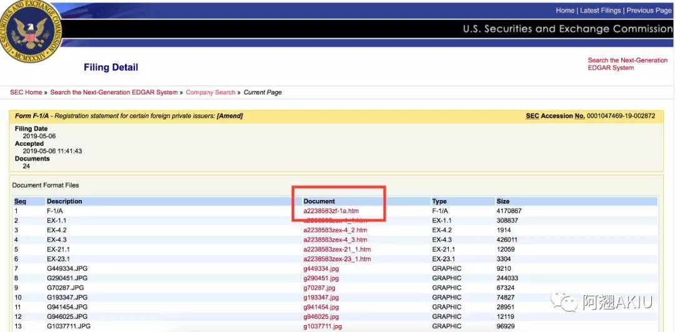View graphic g449334.jpg

coord(321,269)
